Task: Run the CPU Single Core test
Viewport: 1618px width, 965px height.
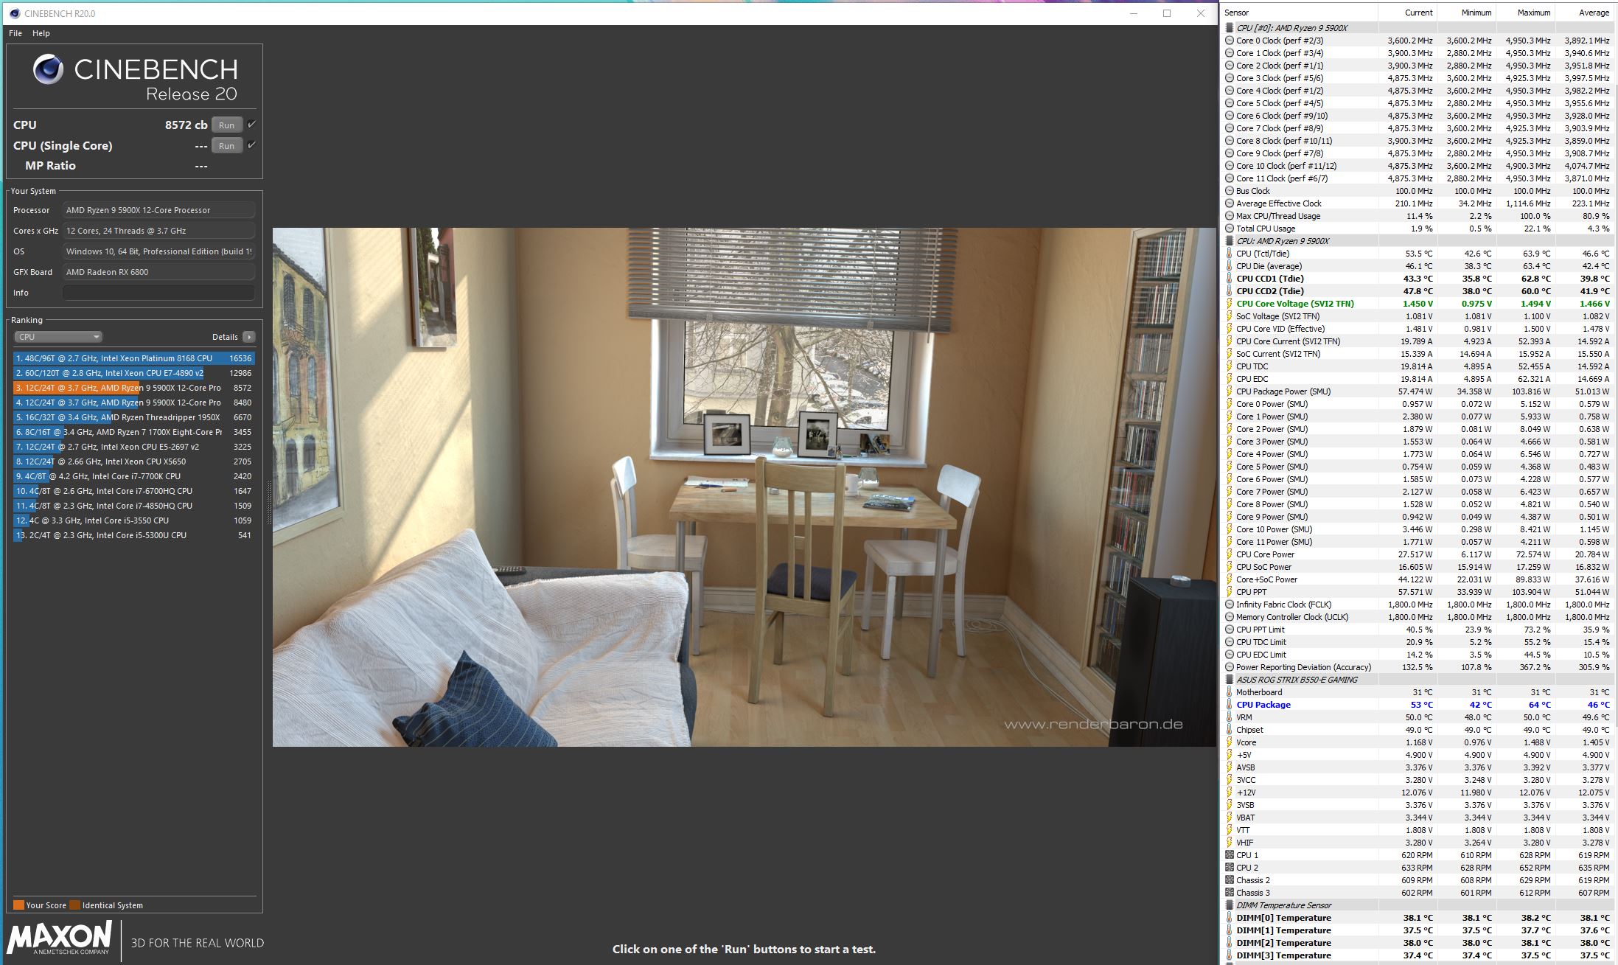Action: point(226,146)
